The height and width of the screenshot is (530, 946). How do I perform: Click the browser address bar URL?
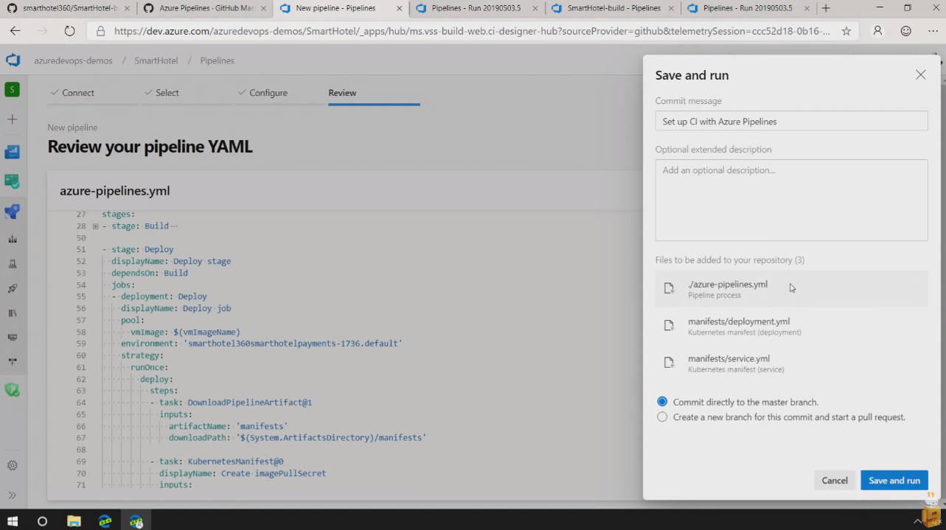[472, 32]
